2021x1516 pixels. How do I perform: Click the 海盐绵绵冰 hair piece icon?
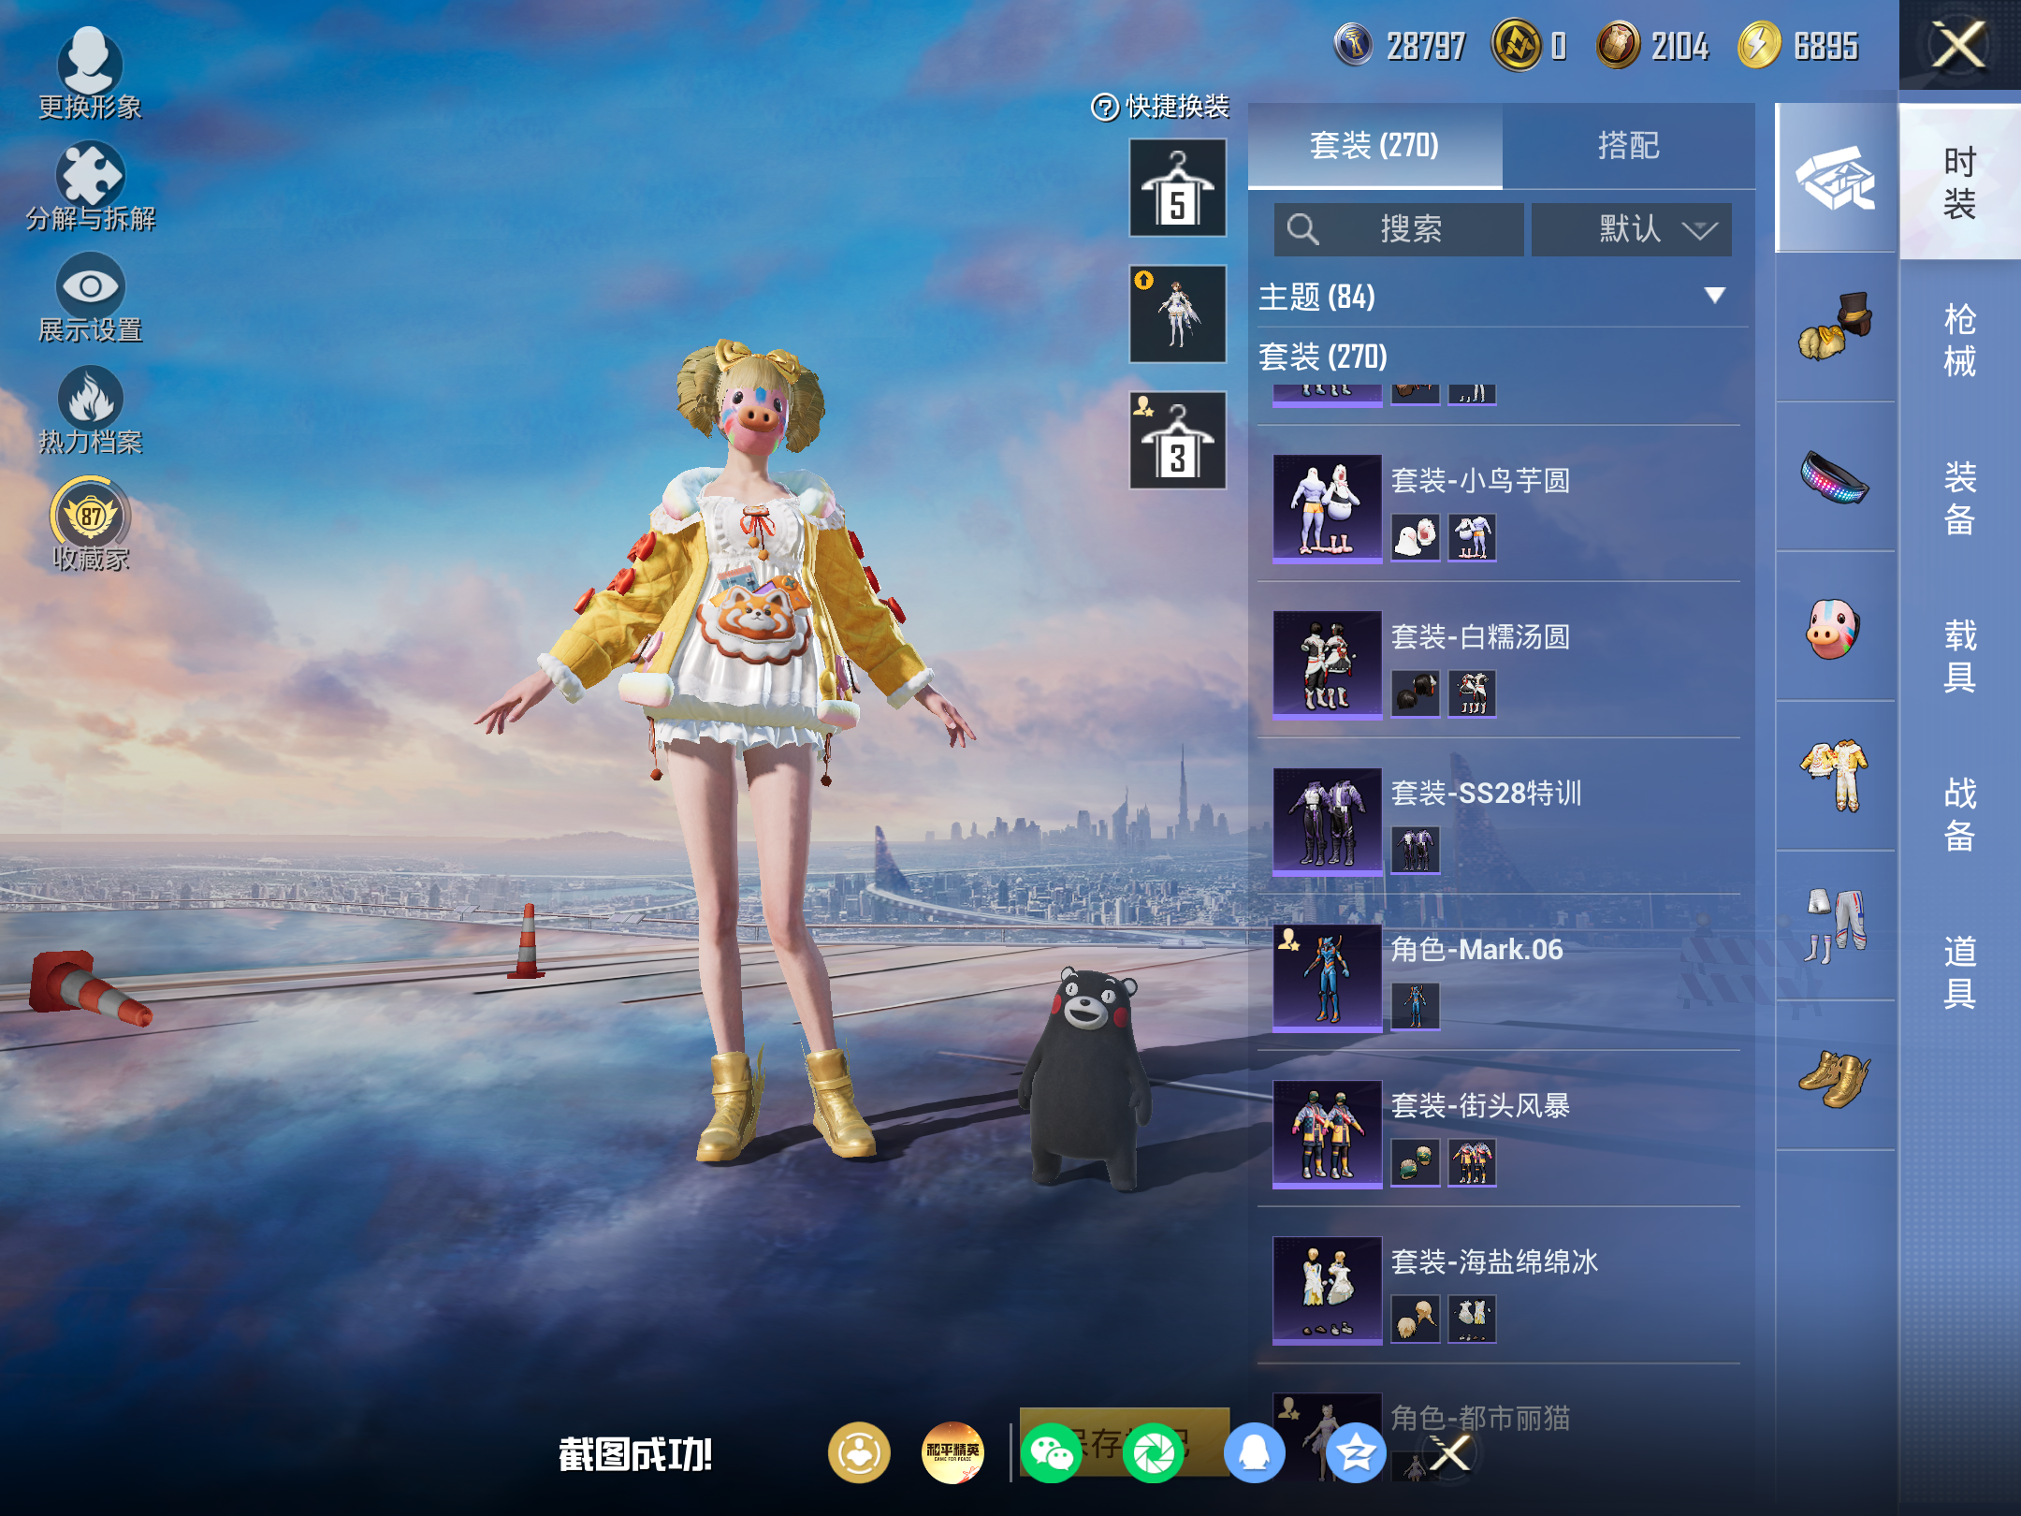point(1415,1319)
